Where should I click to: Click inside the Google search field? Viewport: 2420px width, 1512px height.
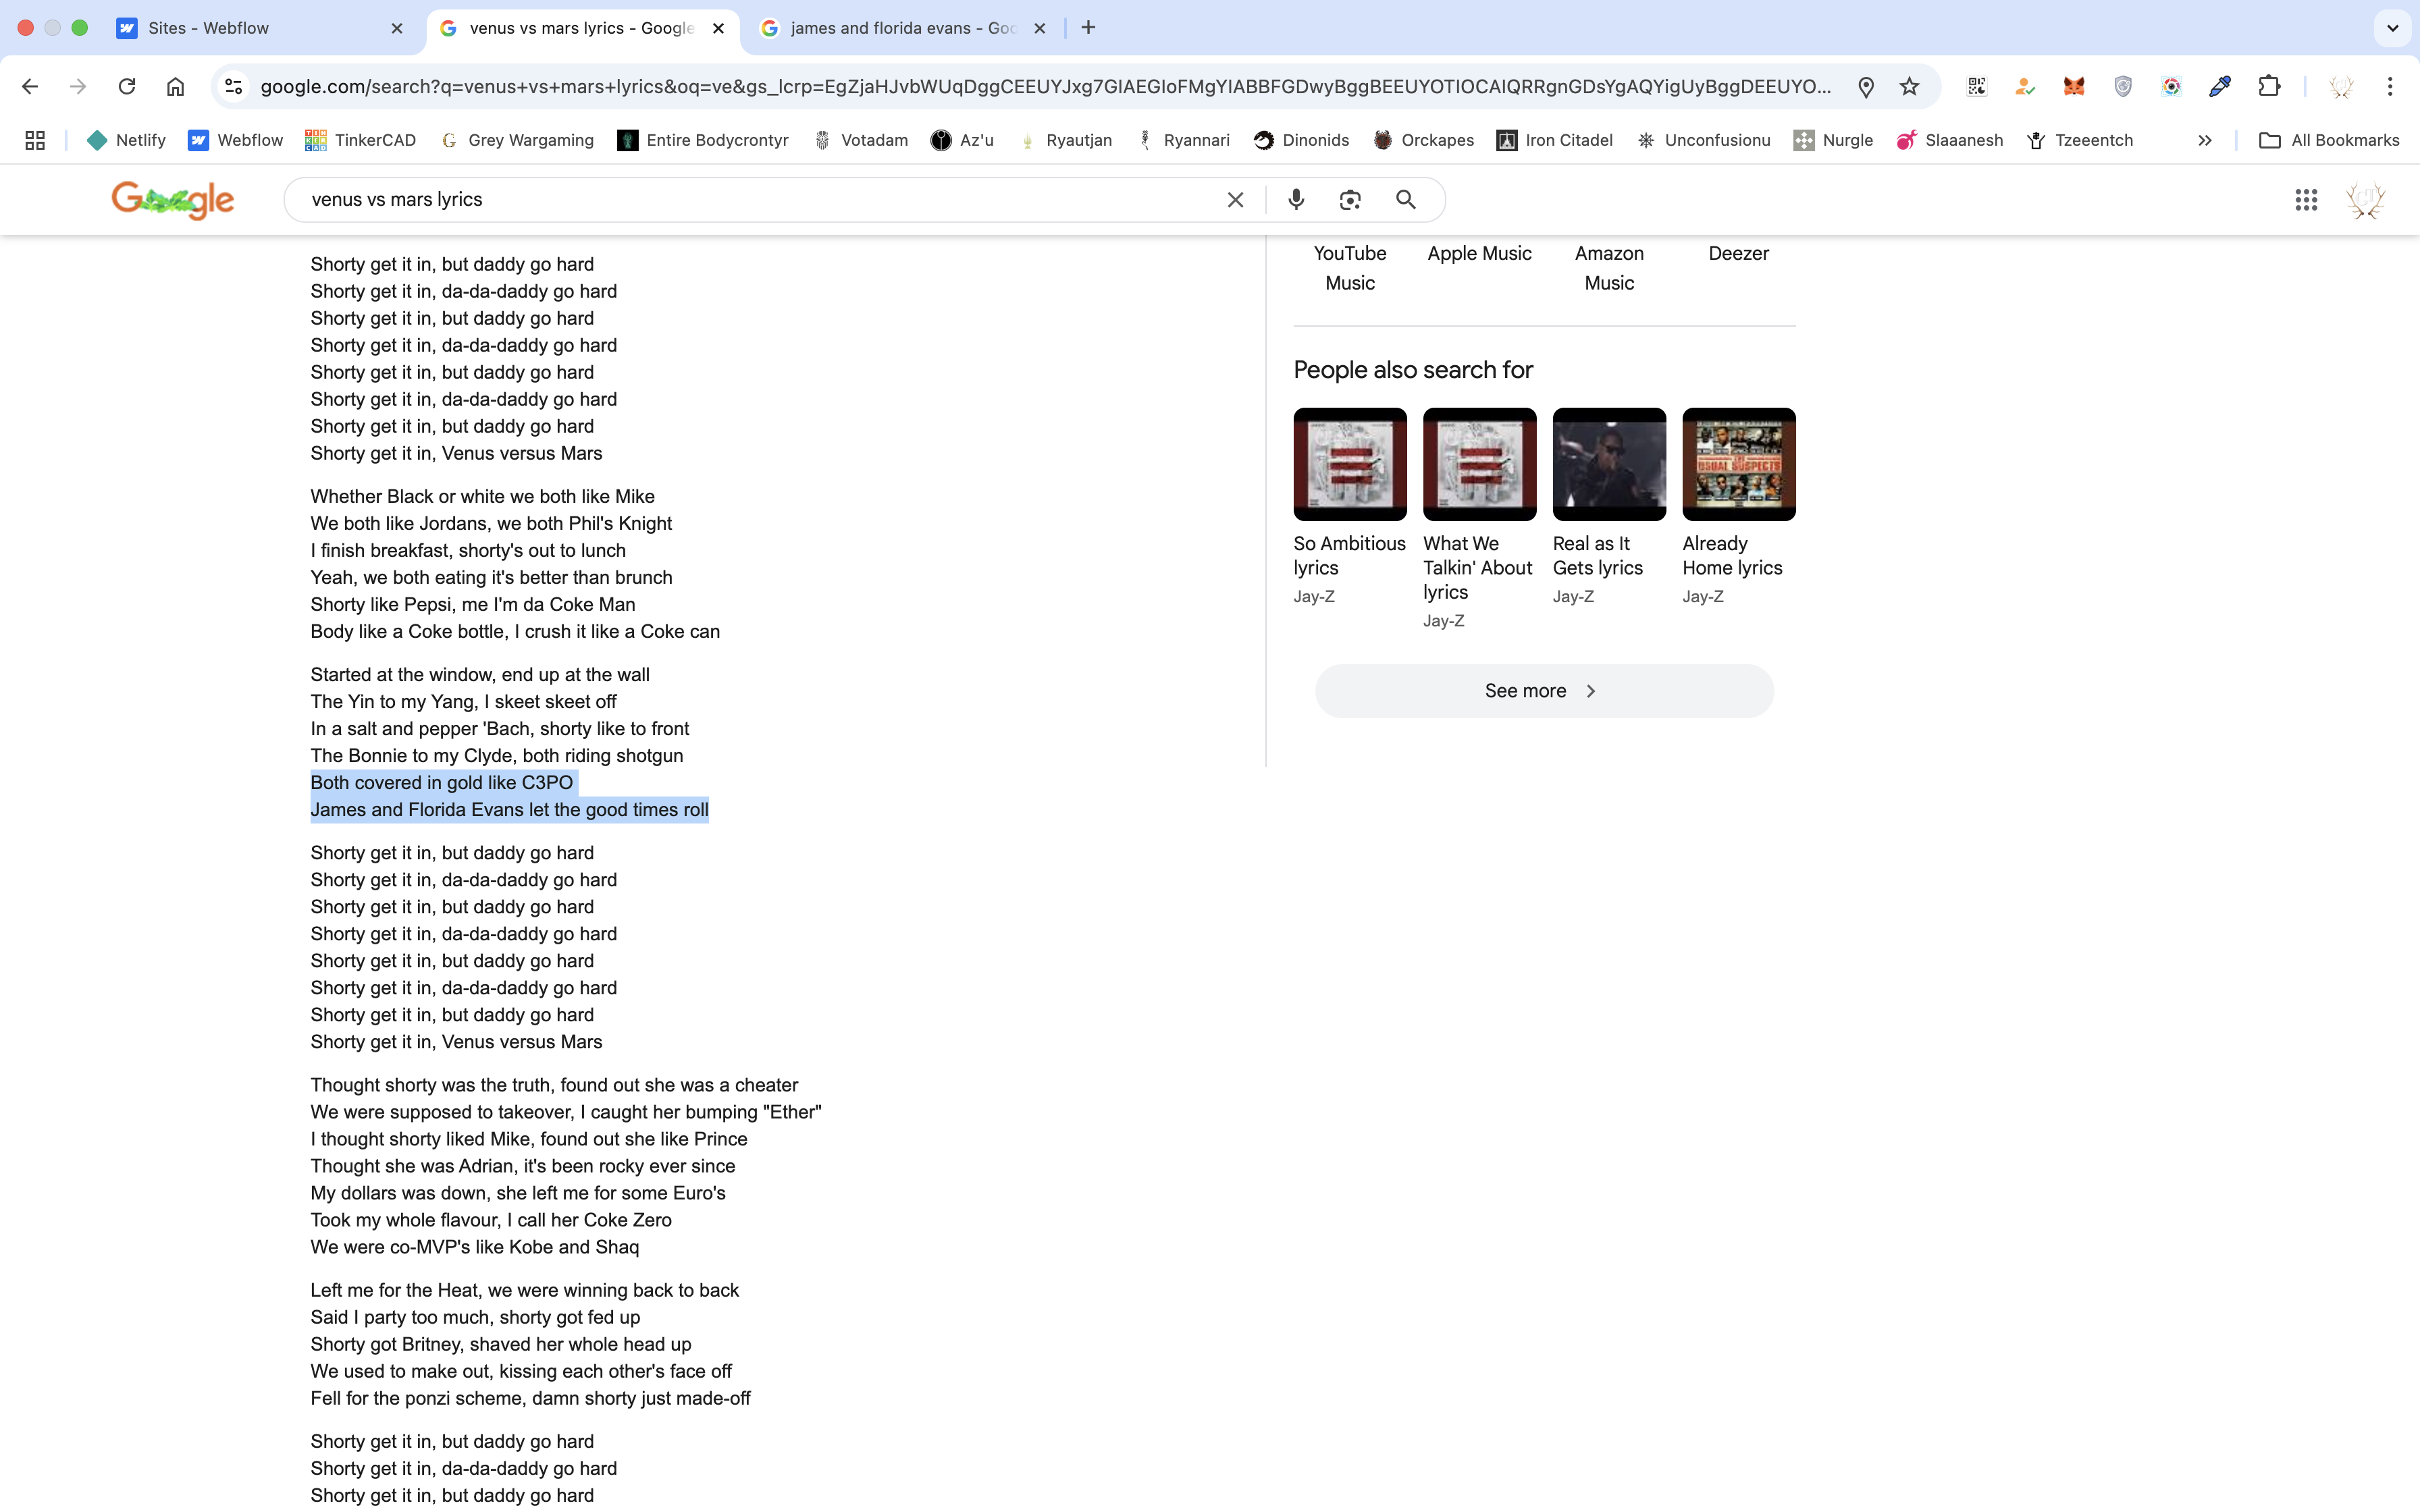[x=760, y=200]
